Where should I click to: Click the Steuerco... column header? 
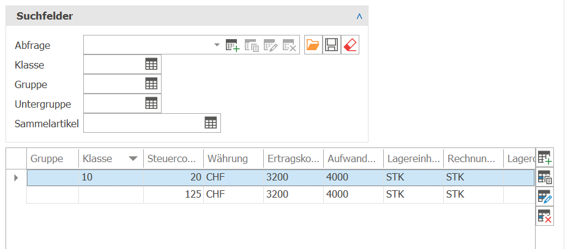173,158
